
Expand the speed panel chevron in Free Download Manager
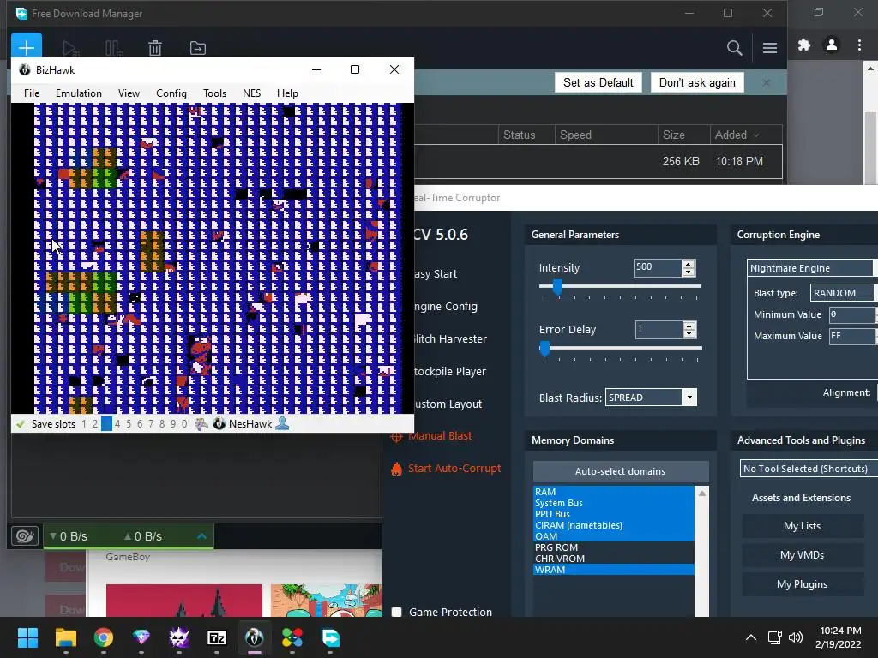[202, 536]
